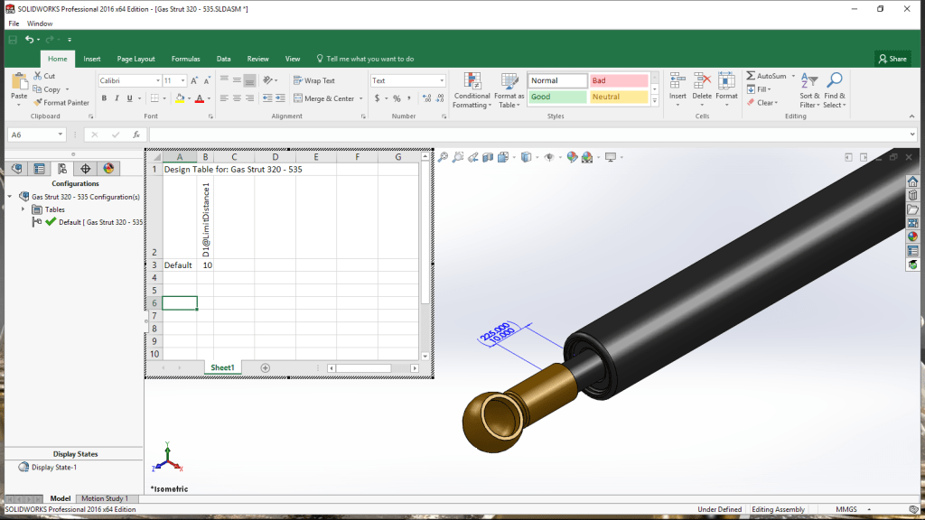925x520 pixels.
Task: Toggle Wrap Text for cell
Action: [x=314, y=80]
